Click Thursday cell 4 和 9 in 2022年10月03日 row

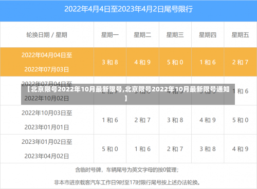(x=208, y=120)
